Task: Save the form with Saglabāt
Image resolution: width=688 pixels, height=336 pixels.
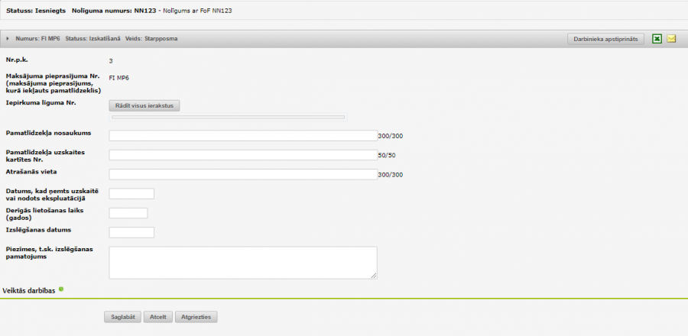Action: [122, 317]
